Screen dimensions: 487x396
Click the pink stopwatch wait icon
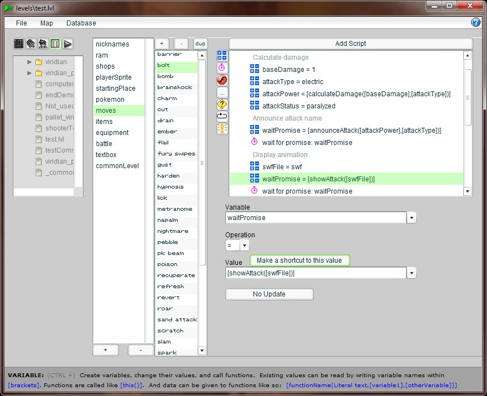click(x=222, y=67)
